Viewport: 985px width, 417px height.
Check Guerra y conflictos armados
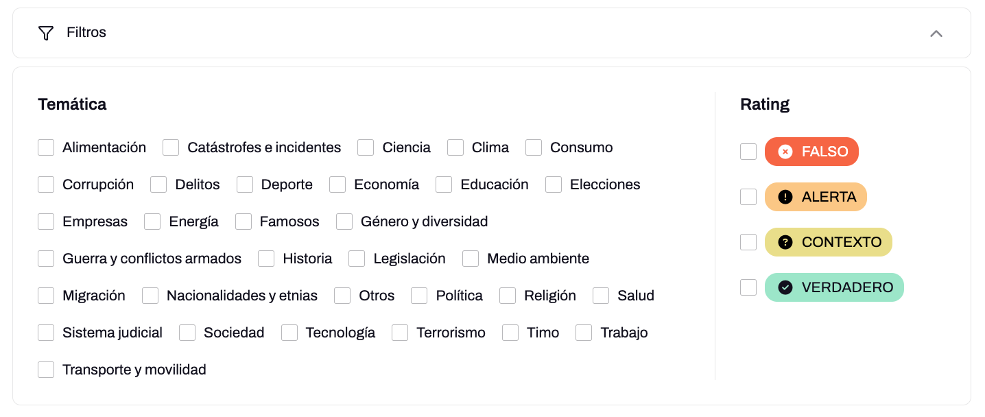coord(46,259)
